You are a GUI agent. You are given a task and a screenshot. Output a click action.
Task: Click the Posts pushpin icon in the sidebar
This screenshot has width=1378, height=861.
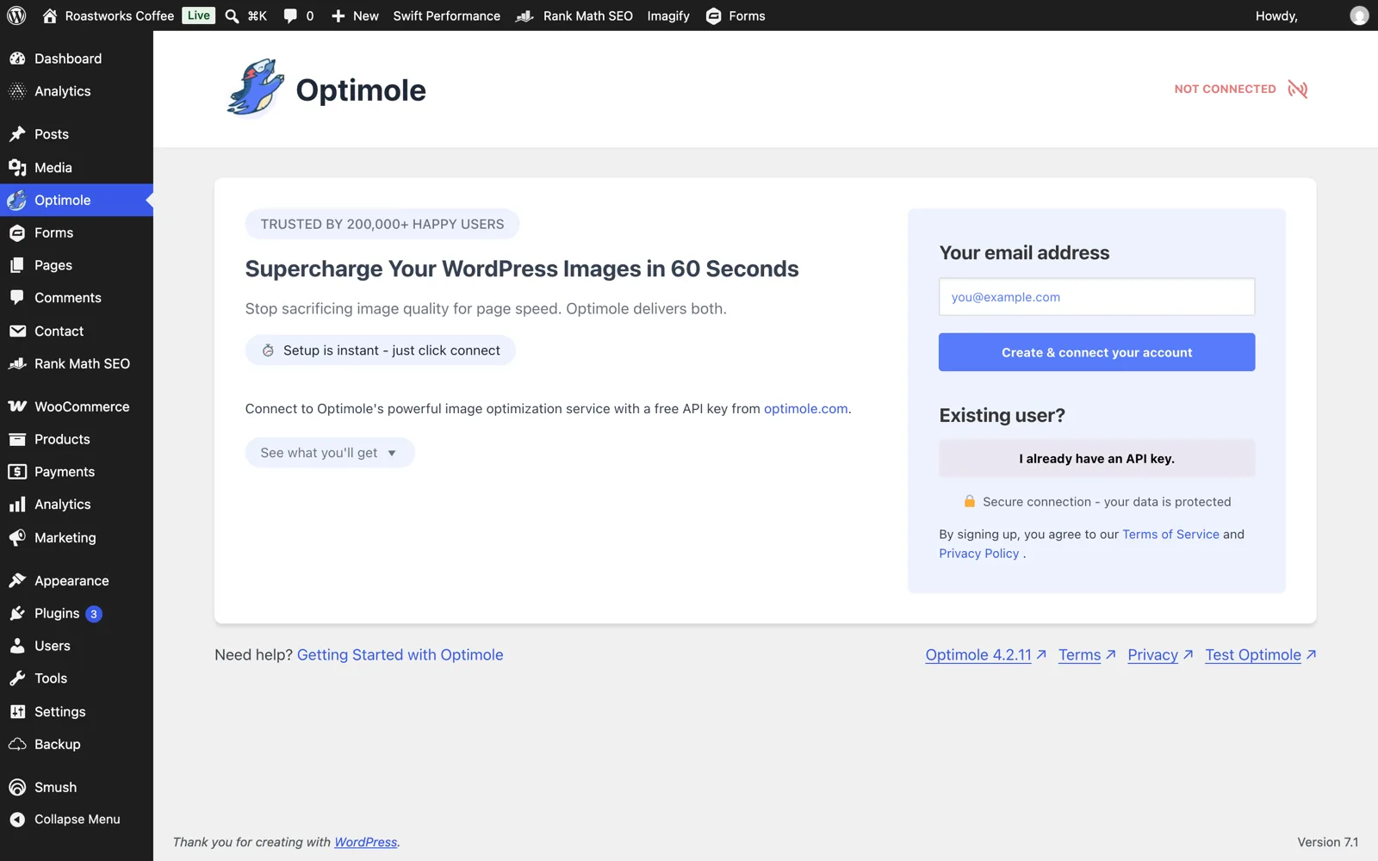(17, 134)
